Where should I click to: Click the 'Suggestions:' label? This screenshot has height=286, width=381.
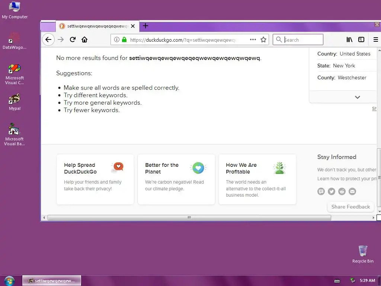(74, 73)
